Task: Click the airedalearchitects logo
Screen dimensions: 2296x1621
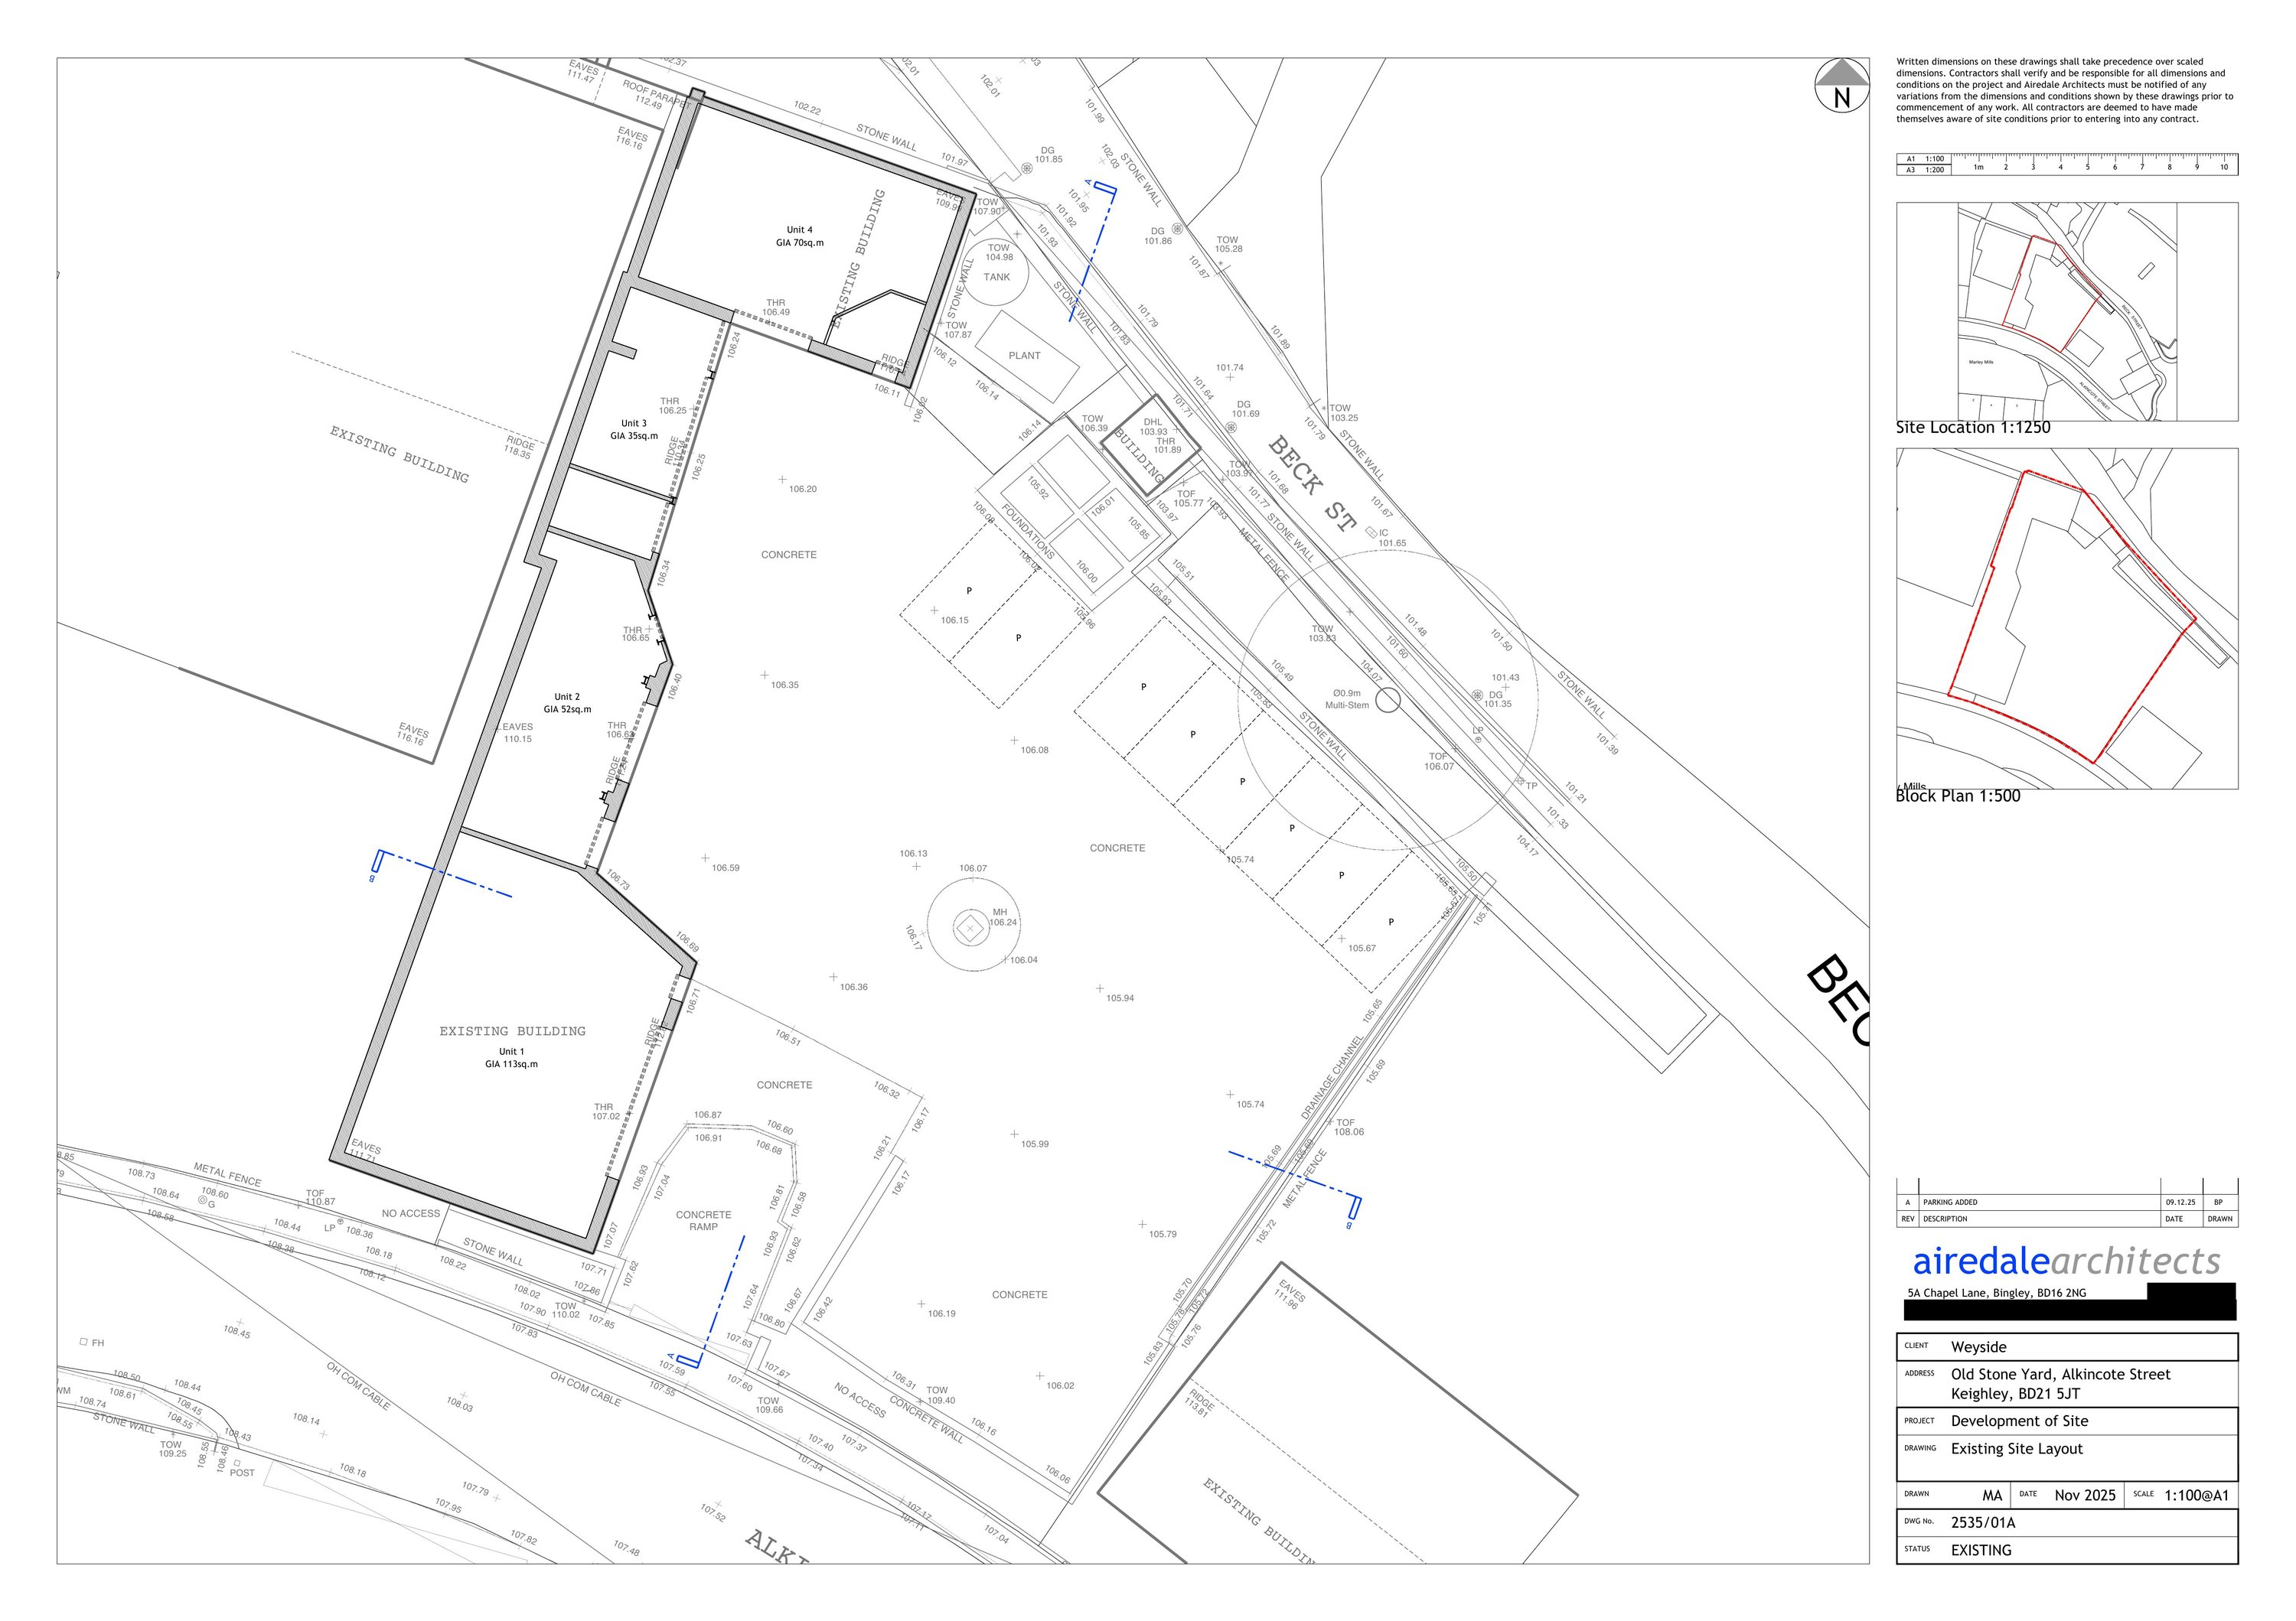Action: tap(2066, 1262)
